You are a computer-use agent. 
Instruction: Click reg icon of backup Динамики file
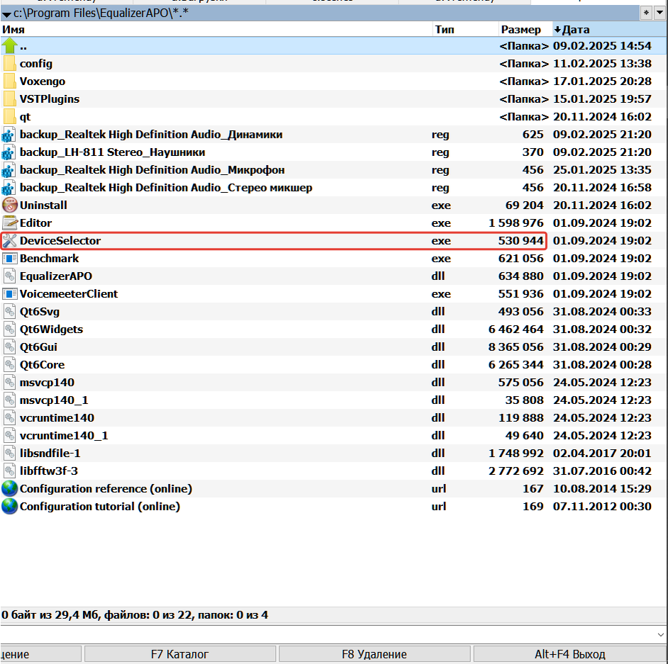coord(9,135)
